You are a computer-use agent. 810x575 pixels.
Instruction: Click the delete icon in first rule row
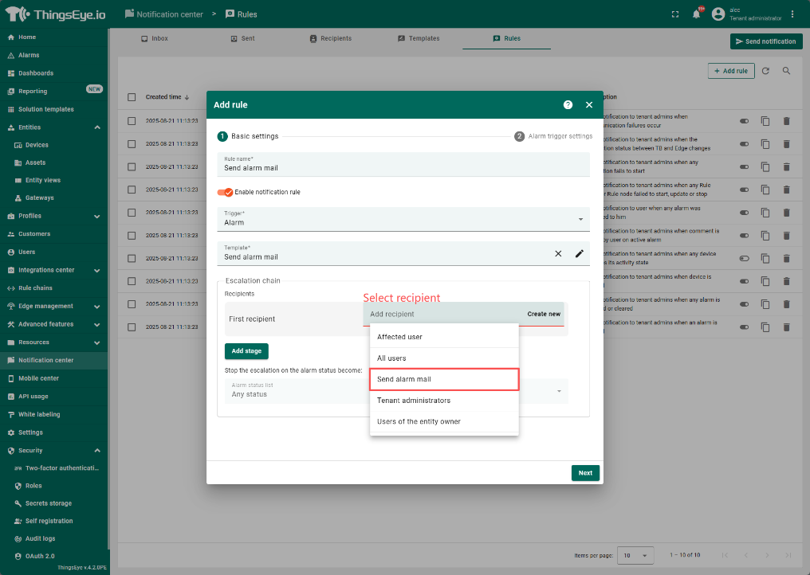[786, 121]
